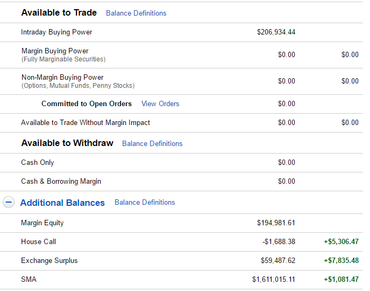Image resolution: width=370 pixels, height=291 pixels.
Task: Click the Exchange Surplus change +$7,835.48
Action: (341, 260)
